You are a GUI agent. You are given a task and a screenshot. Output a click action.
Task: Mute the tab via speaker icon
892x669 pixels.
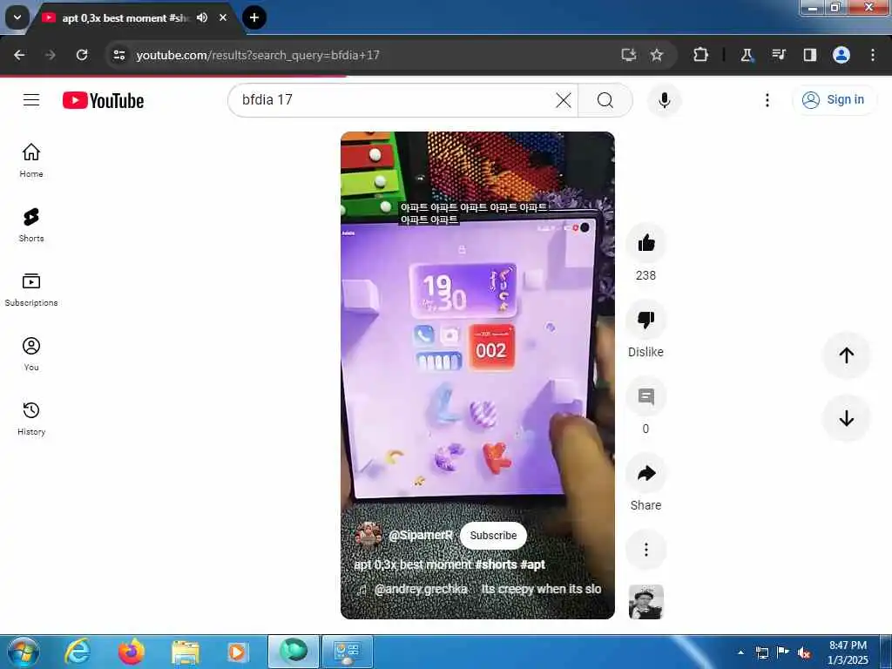pyautogui.click(x=202, y=17)
